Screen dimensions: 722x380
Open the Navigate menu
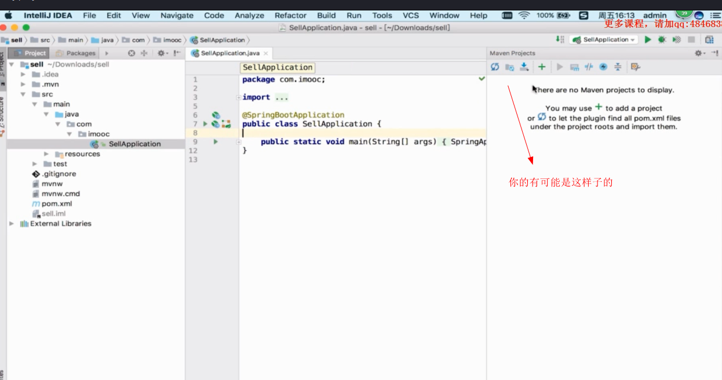click(177, 16)
